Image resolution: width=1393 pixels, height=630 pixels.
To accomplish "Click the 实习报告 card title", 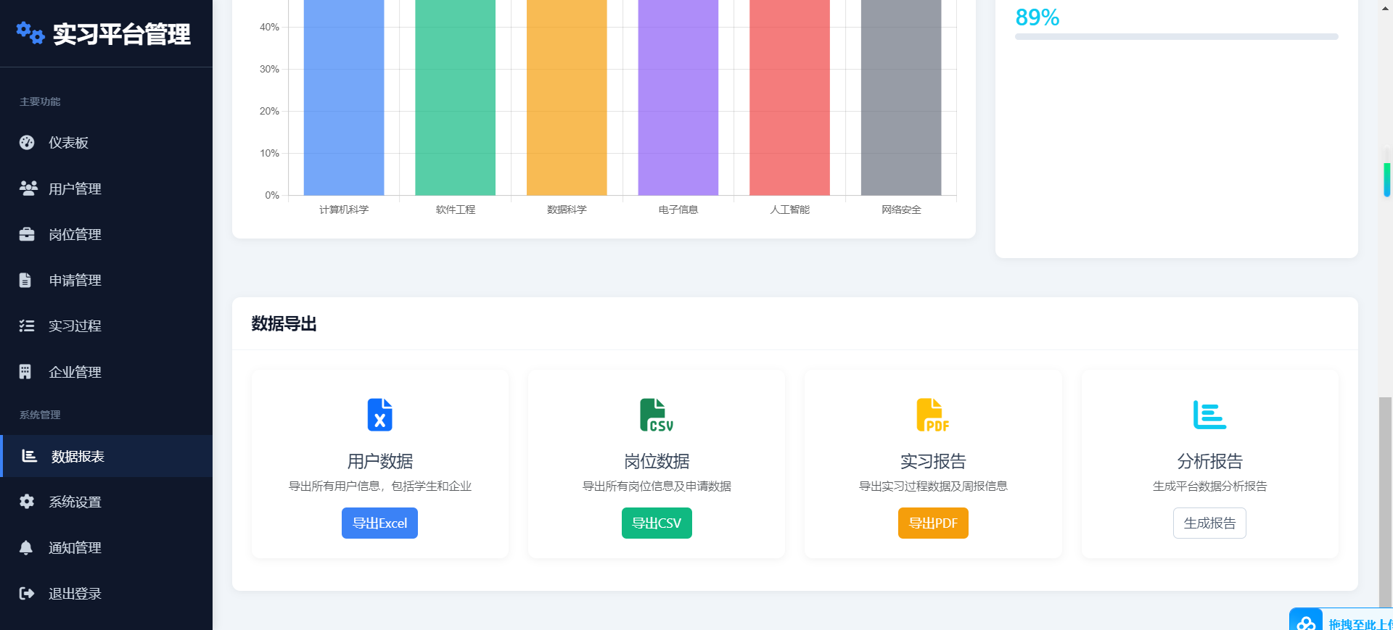I will pos(933,461).
